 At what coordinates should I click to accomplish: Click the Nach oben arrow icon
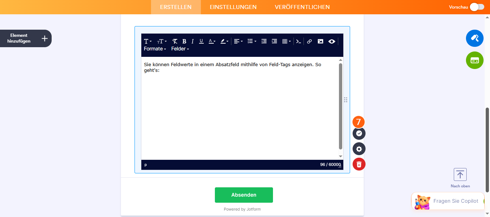point(460,174)
